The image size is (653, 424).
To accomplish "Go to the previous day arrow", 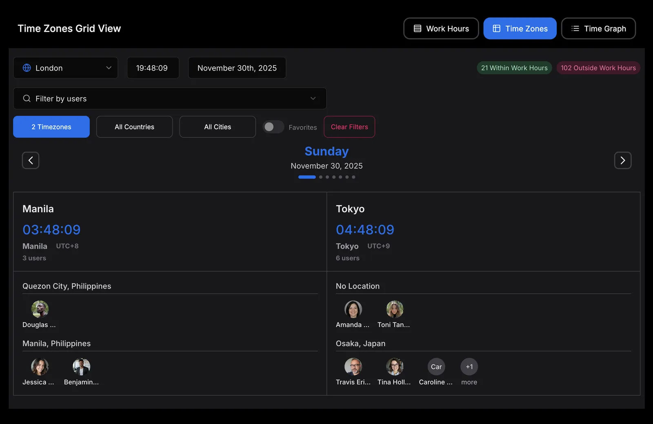I will (31, 160).
